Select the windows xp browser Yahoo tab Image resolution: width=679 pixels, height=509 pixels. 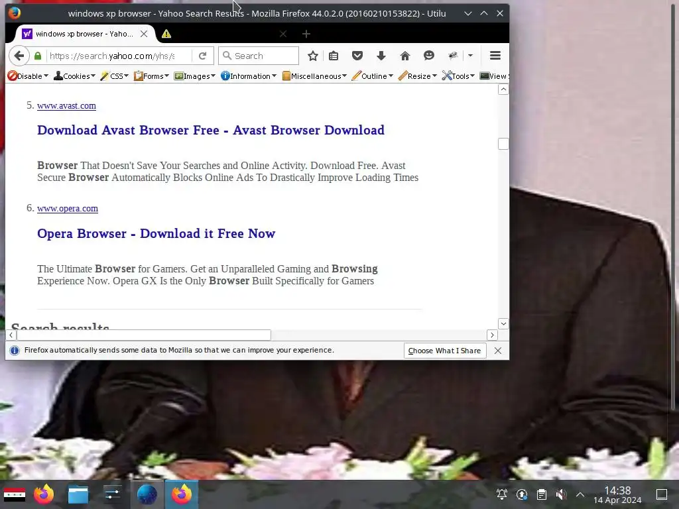pos(84,34)
